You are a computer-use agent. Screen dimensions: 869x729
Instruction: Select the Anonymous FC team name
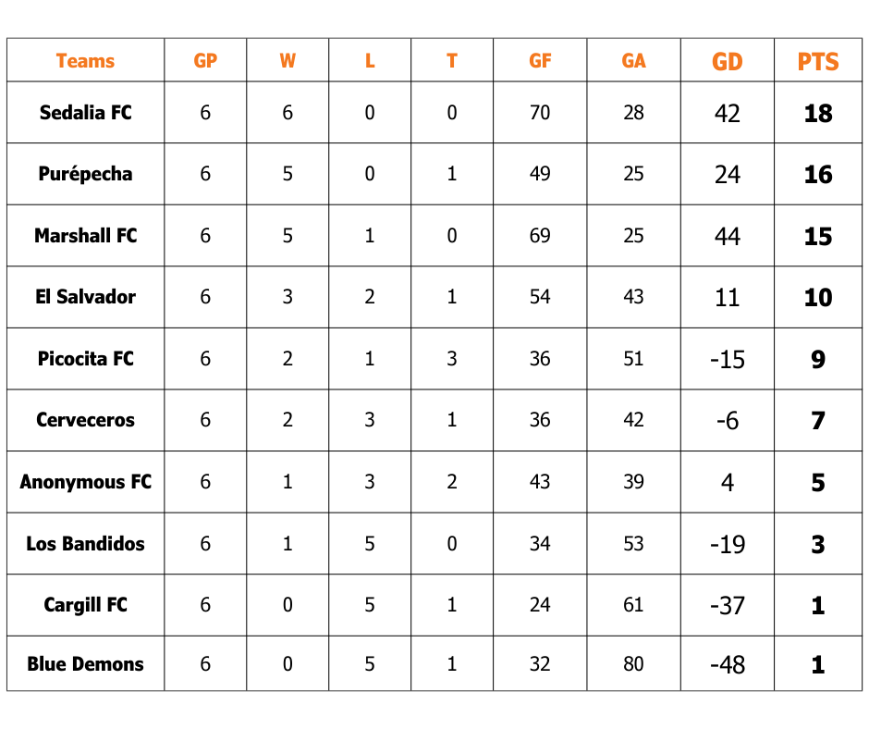(x=85, y=482)
